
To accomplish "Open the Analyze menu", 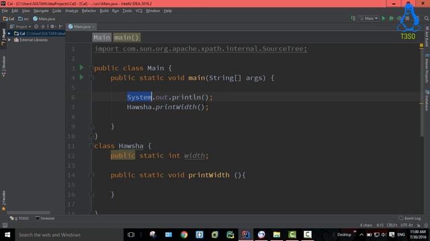I will coord(72,11).
